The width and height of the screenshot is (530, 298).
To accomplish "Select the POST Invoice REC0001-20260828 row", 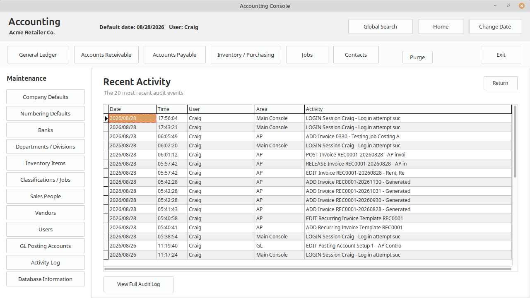I will tap(308, 154).
